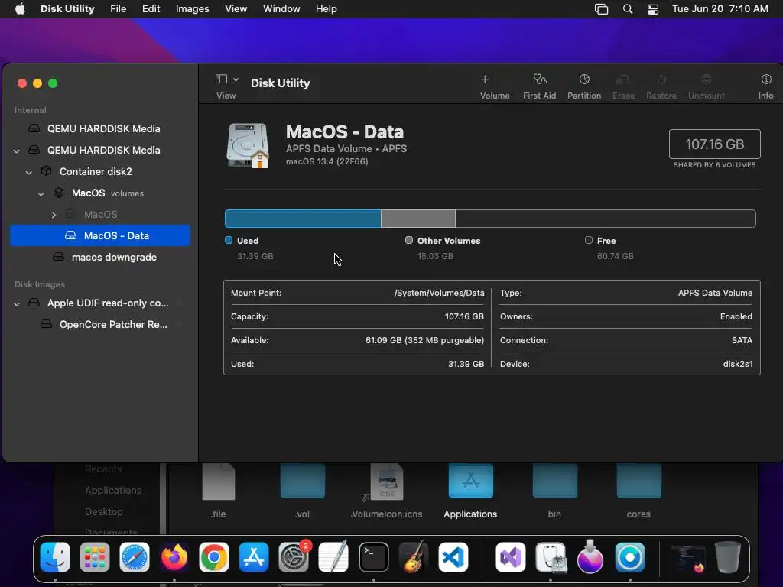Open Control Center in the menu bar
The image size is (783, 587).
tap(653, 9)
